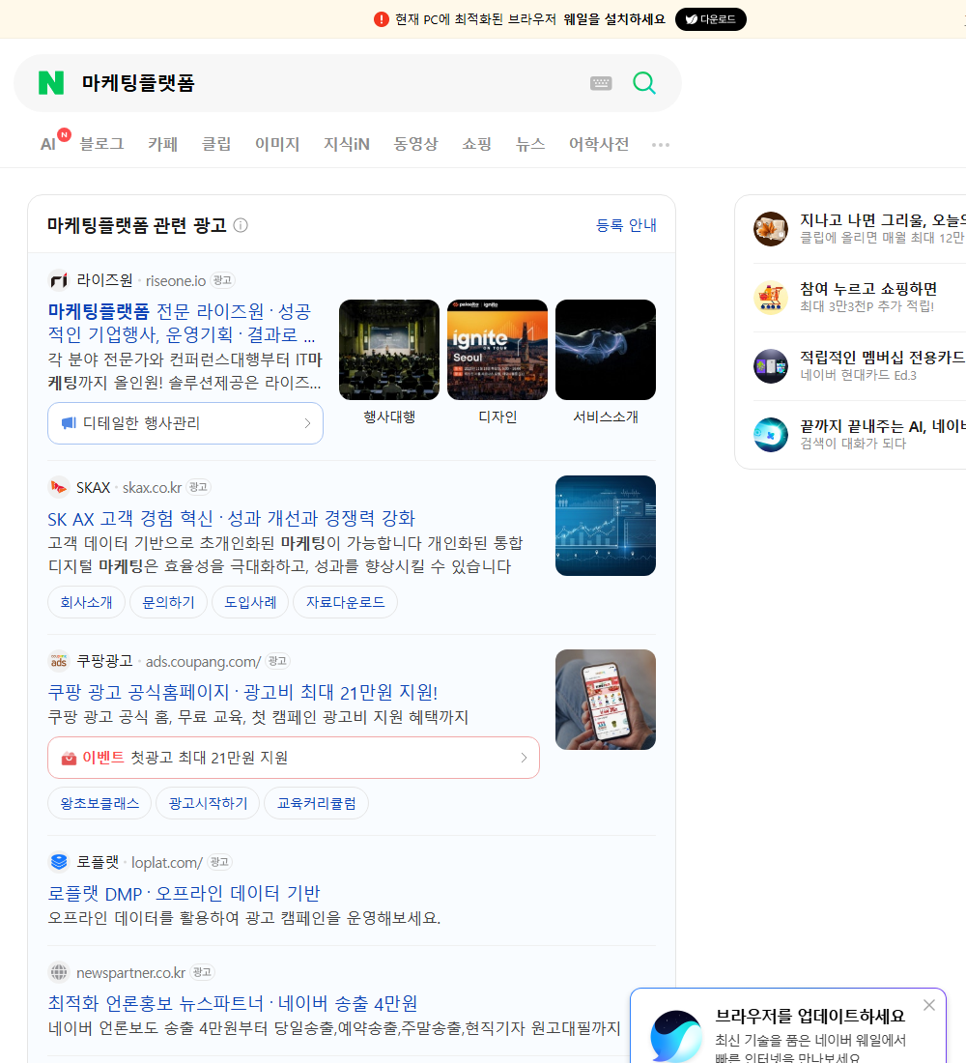The width and height of the screenshot is (966, 1063).
Task: Click the loplat.com/ URL text
Action: 167,862
